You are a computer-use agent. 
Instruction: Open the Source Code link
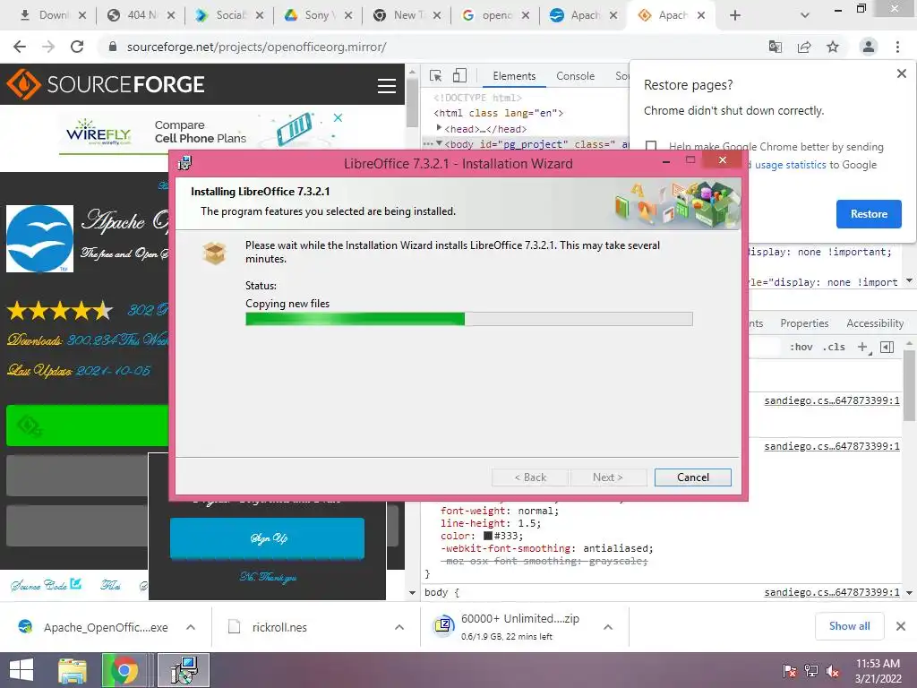point(46,584)
